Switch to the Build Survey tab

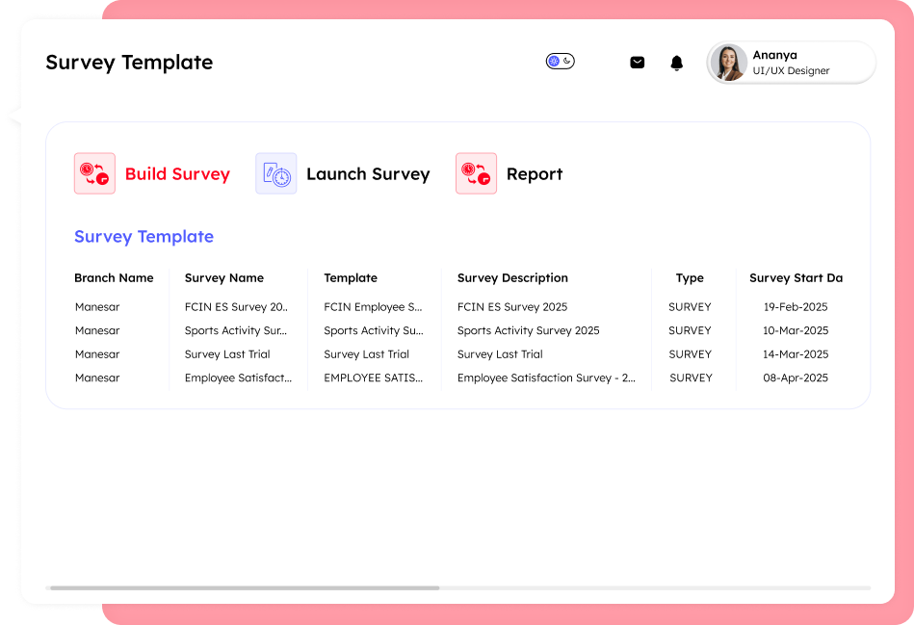[177, 174]
